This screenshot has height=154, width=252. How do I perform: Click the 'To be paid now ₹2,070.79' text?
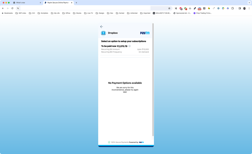coord(114,46)
